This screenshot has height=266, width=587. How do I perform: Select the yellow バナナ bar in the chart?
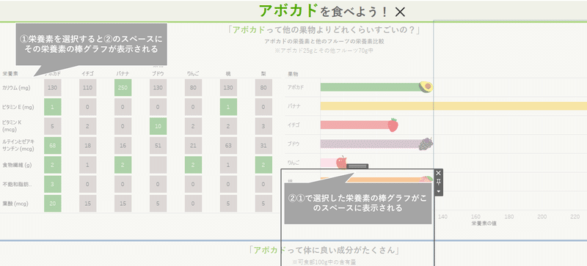coord(453,106)
